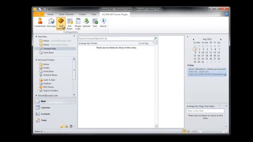Collapse the Favorites section
Viewport: 253px width, 142px height.
pyautogui.click(x=36, y=37)
